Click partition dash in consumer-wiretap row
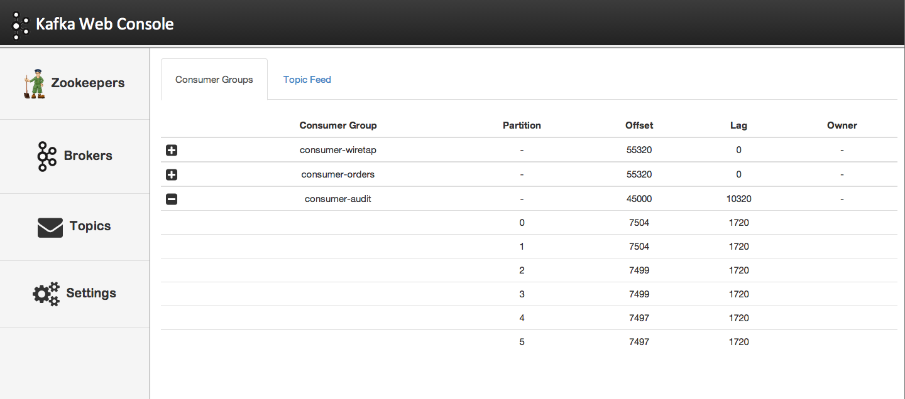 pos(522,151)
